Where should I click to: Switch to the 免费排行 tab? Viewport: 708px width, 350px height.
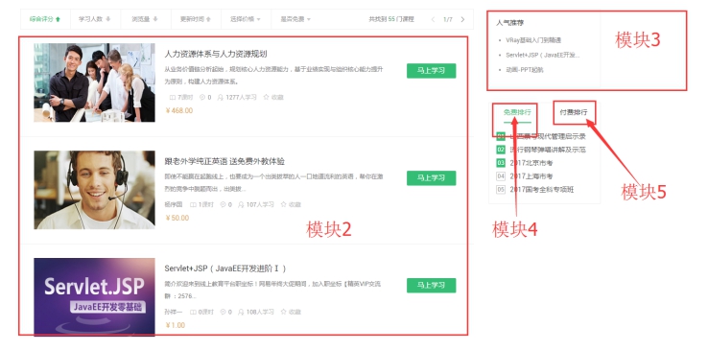(x=517, y=112)
